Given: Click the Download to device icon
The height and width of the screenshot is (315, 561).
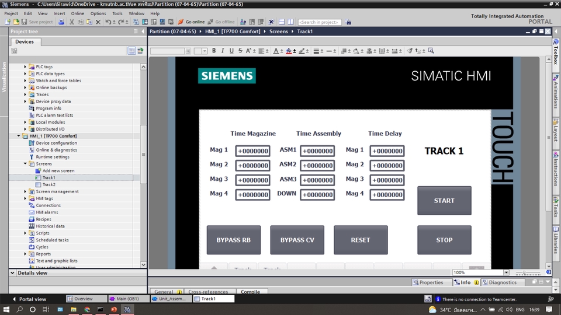Looking at the screenshot, I should [x=145, y=22].
